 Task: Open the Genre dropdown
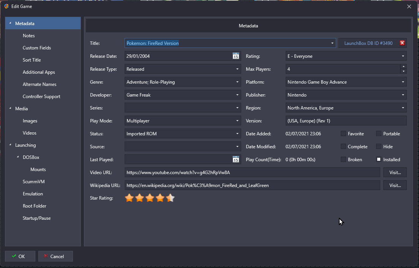point(237,82)
